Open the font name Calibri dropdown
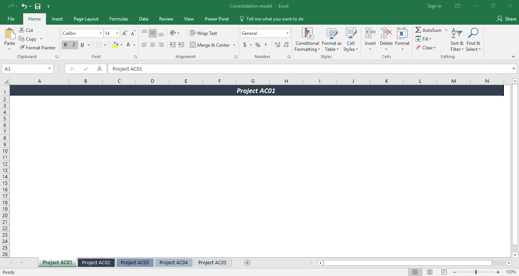 pyautogui.click(x=100, y=33)
